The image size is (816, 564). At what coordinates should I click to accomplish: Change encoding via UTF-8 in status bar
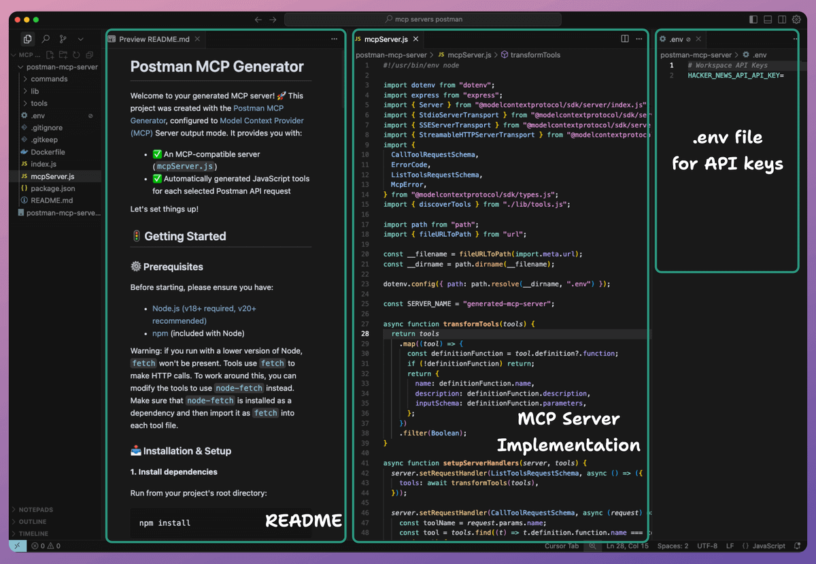tap(707, 546)
